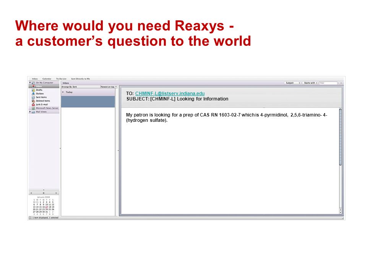Select the Outbox folder label

pyautogui.click(x=40, y=94)
